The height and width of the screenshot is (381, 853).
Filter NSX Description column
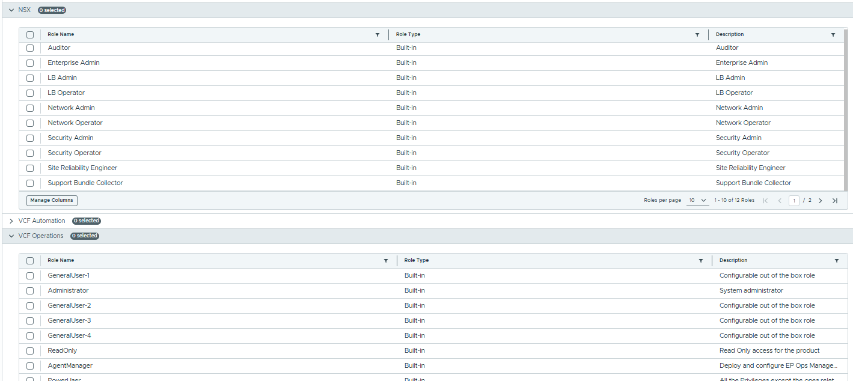833,35
